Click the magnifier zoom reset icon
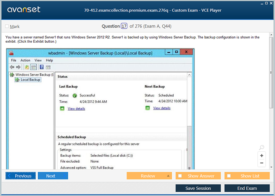This screenshot has width=275, height=196. pos(262,147)
